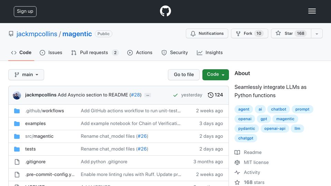Open the .pre-commit-config.yaml file
331x186 pixels.
pyautogui.click(x=50, y=174)
